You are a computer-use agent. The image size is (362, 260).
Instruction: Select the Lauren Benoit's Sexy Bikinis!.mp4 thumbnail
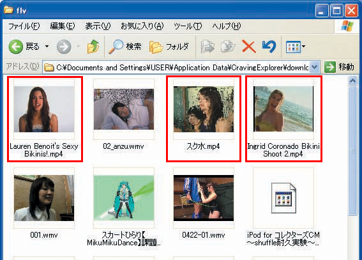pos(44,109)
